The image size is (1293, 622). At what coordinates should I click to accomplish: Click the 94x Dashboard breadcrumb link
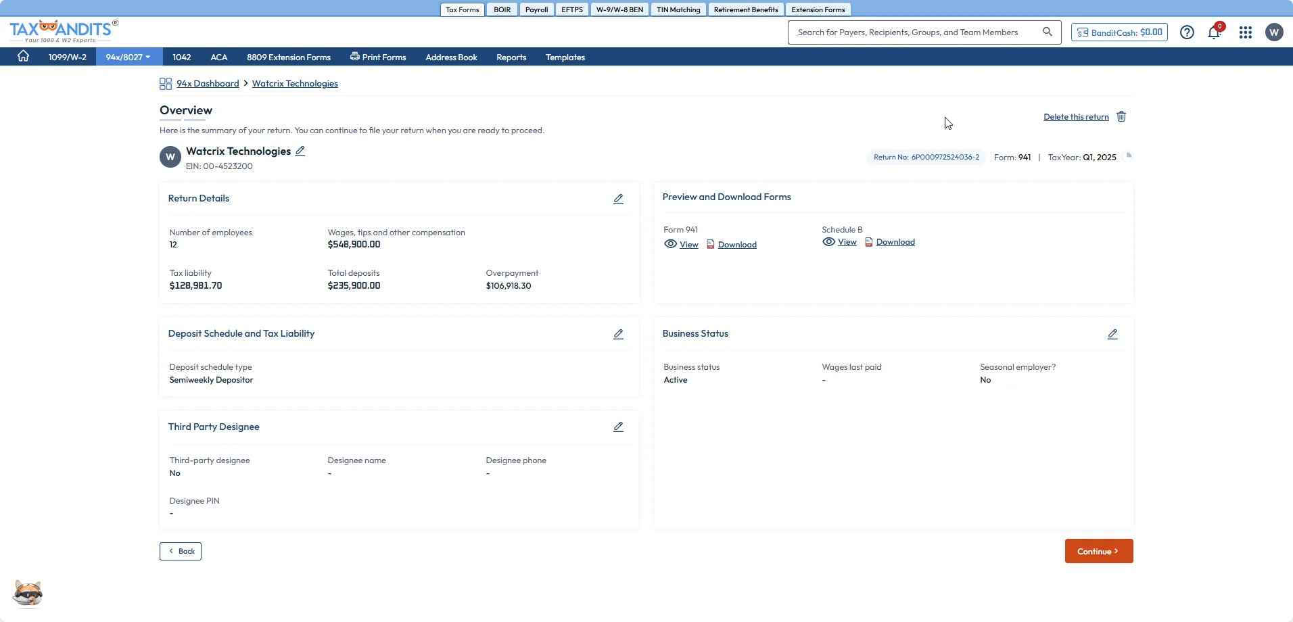208,84
